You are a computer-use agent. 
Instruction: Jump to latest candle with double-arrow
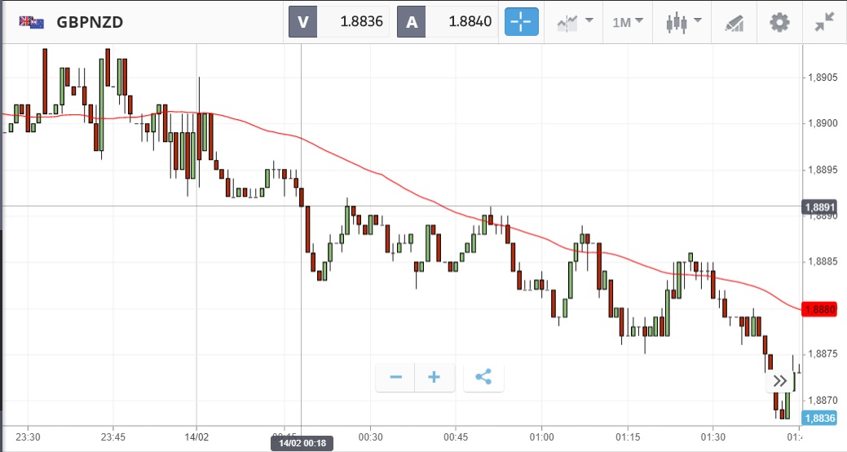(x=779, y=381)
